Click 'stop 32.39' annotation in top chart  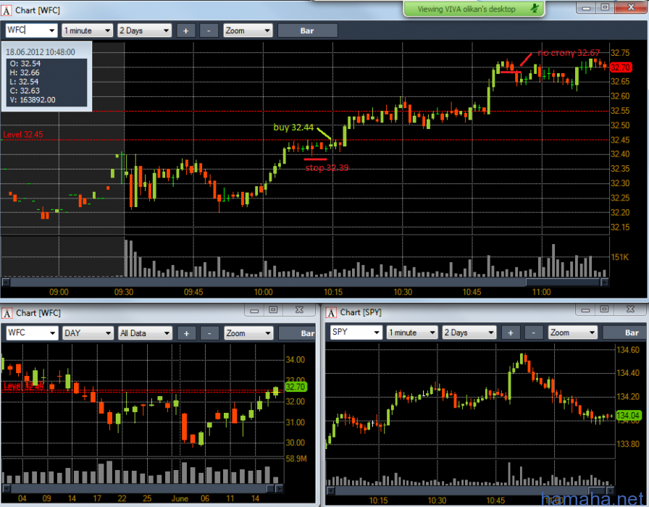[x=327, y=167]
